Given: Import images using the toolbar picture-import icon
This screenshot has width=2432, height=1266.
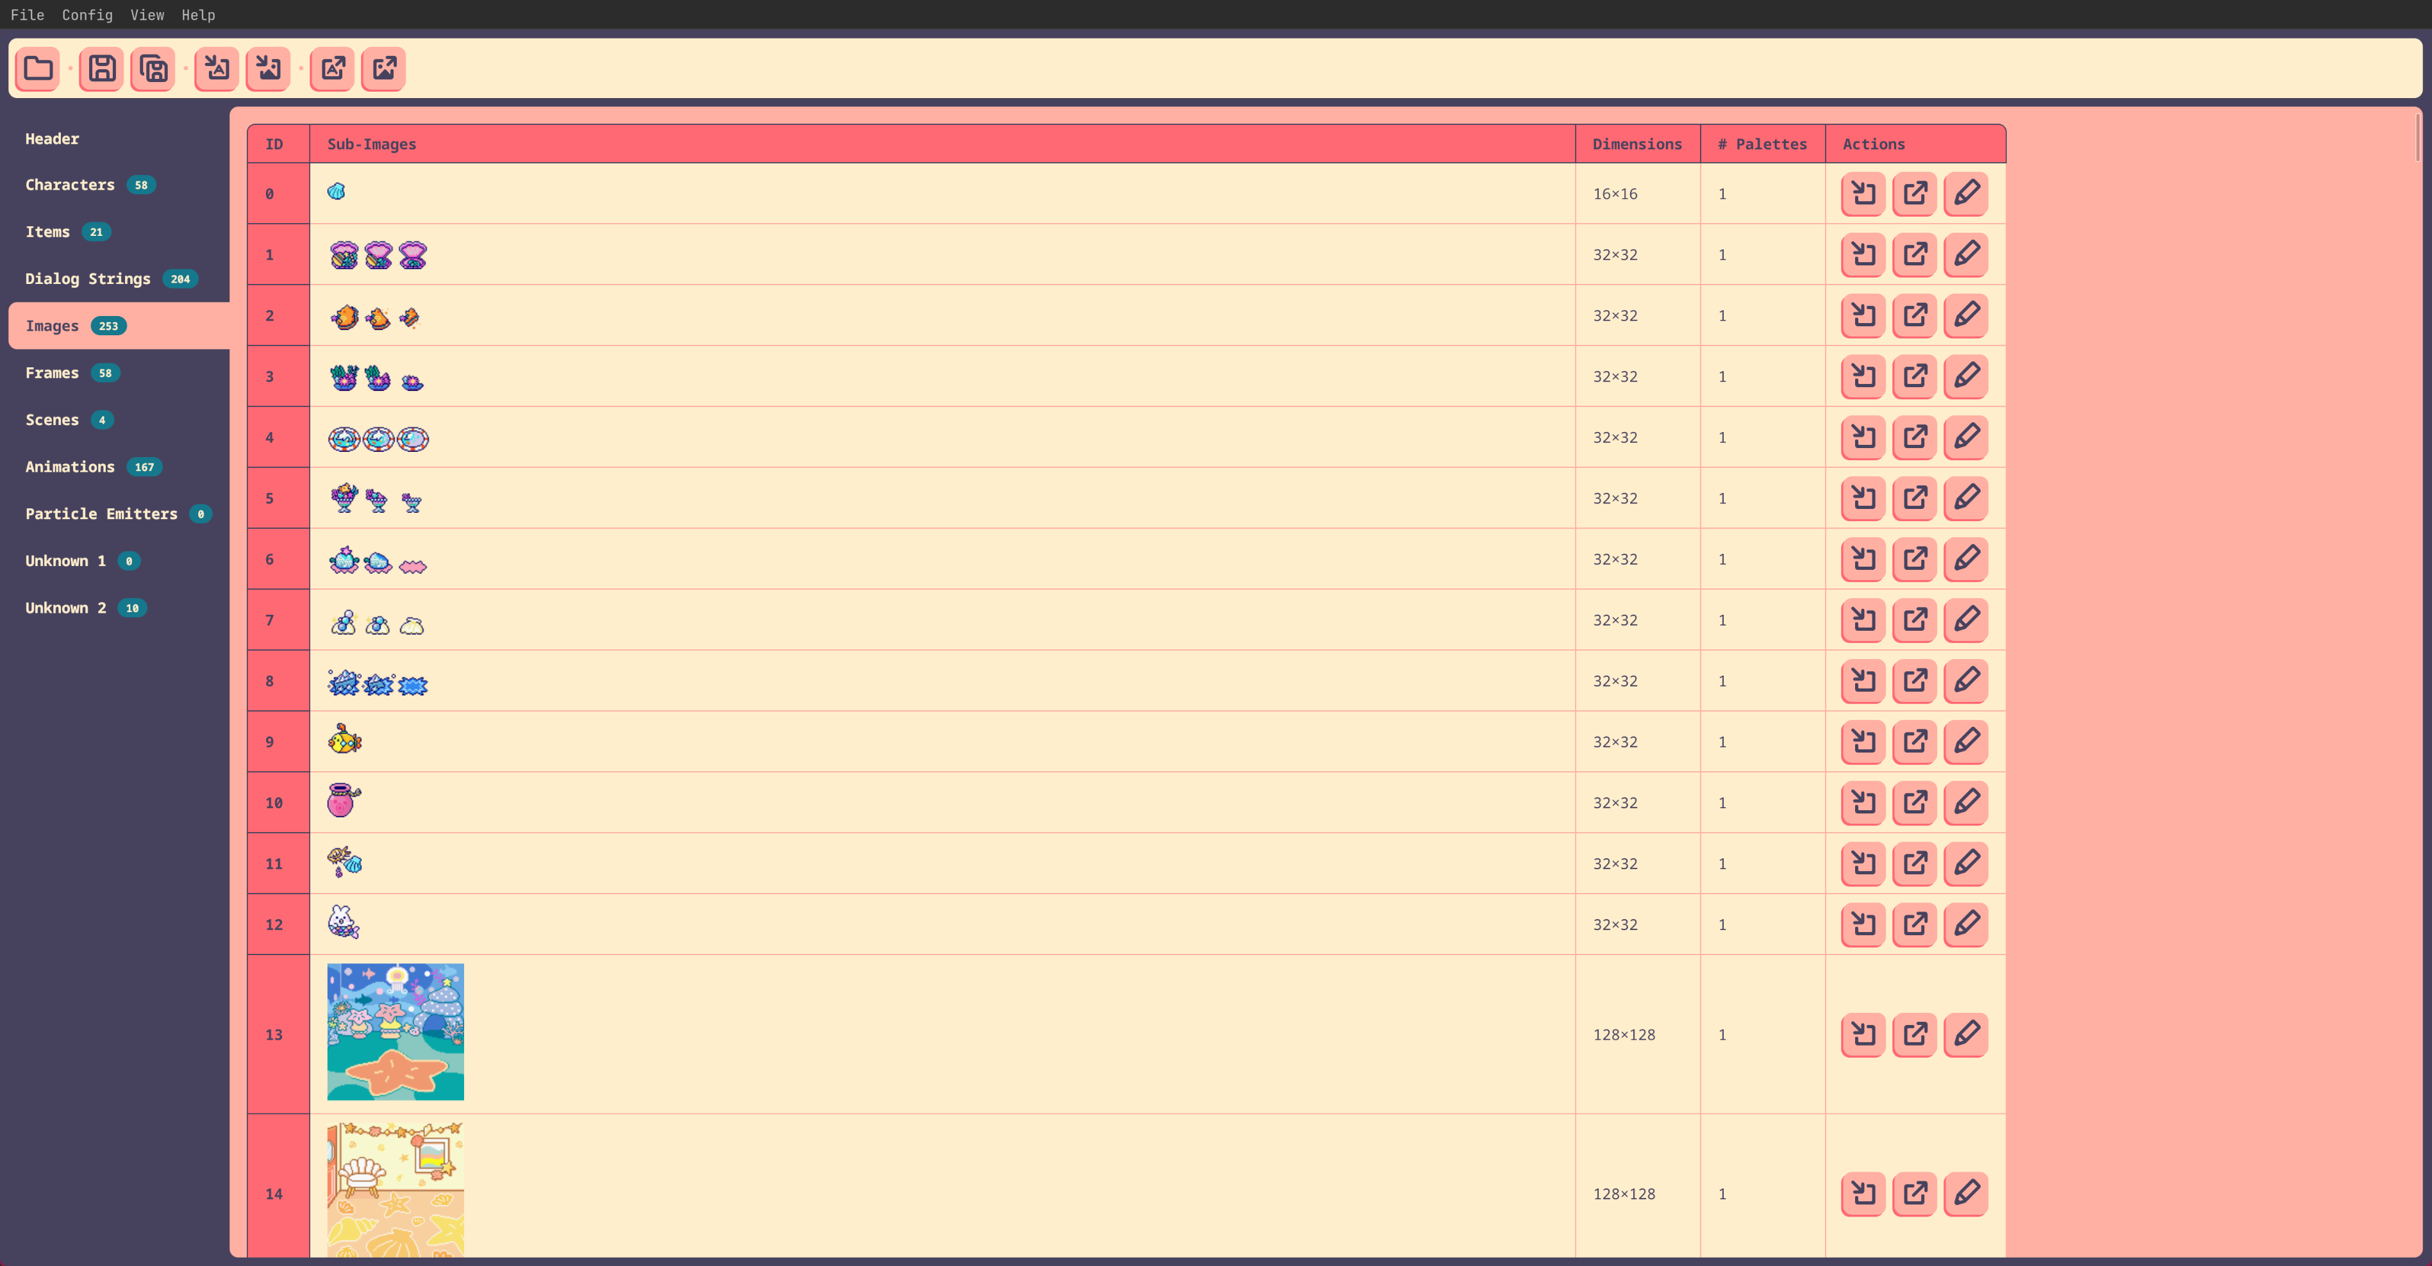Looking at the screenshot, I should 268,68.
